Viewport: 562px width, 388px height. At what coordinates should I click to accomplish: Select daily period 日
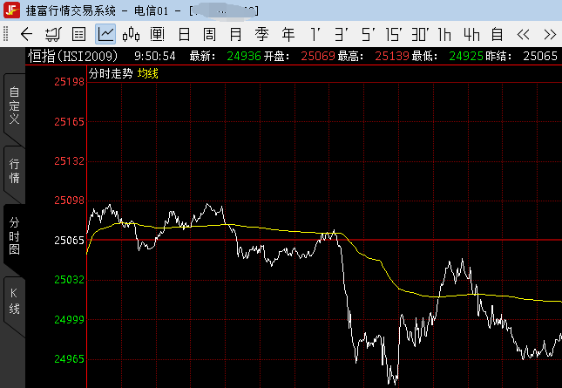[x=184, y=35]
